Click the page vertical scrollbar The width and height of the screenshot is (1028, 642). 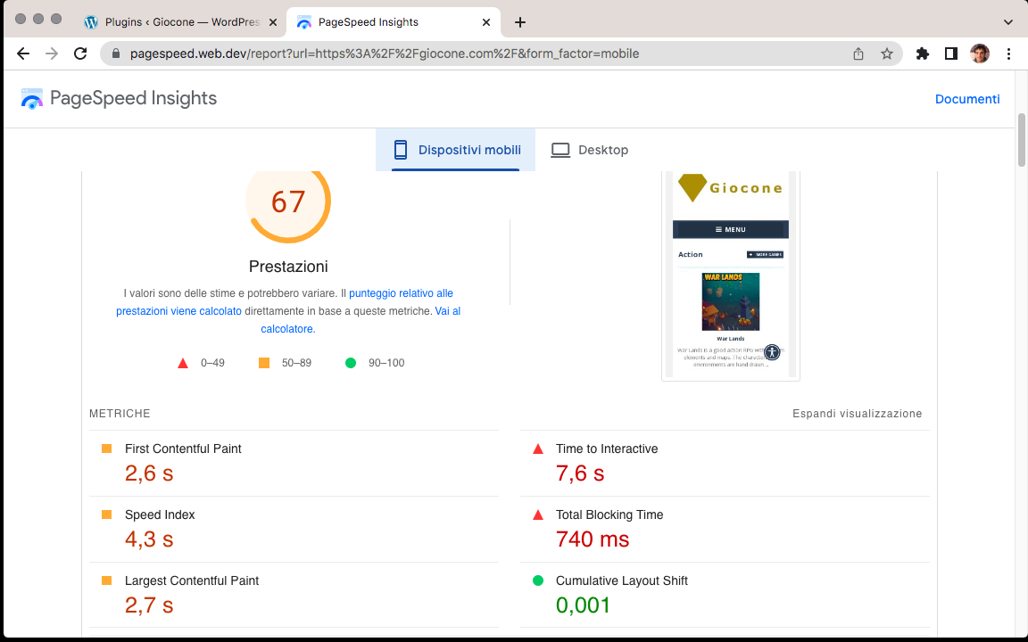tap(1022, 140)
